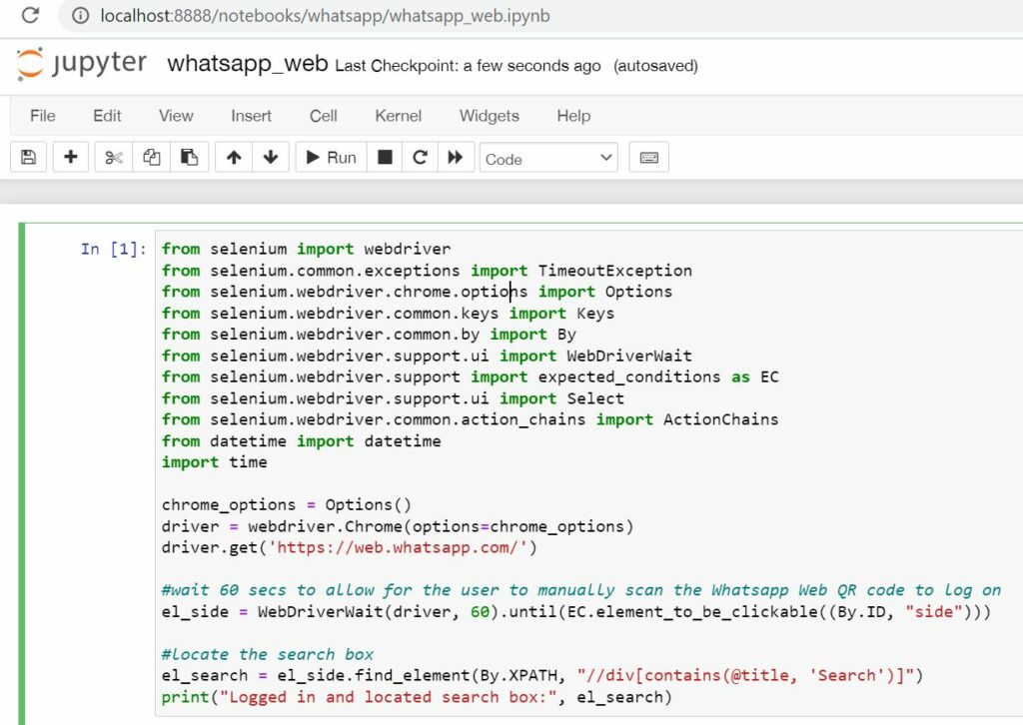Viewport: 1023px width, 725px height.
Task: Cut selected cells with scissors icon
Action: coord(114,157)
